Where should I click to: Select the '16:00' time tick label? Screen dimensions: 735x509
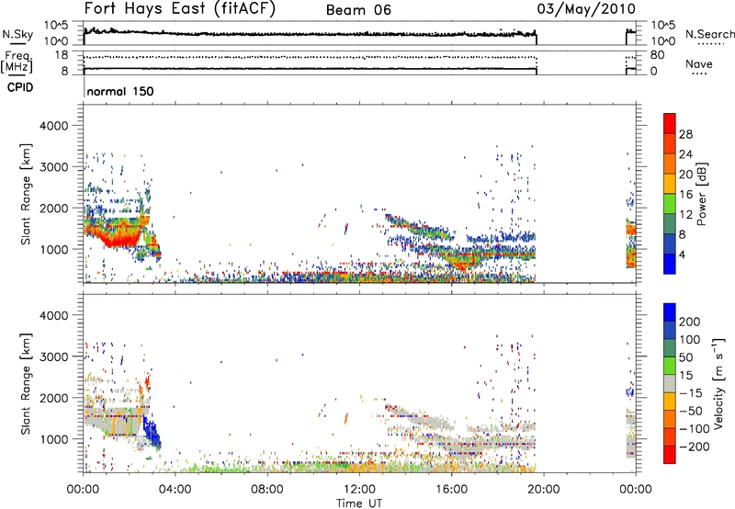[451, 490]
